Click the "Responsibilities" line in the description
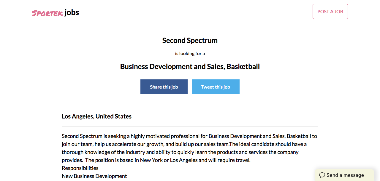Image resolution: width=380 pixels, height=181 pixels. point(80,168)
